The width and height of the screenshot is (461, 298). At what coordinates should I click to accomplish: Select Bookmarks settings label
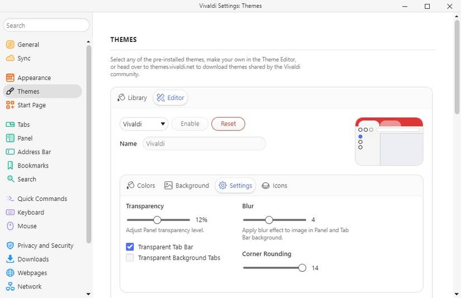click(x=33, y=166)
